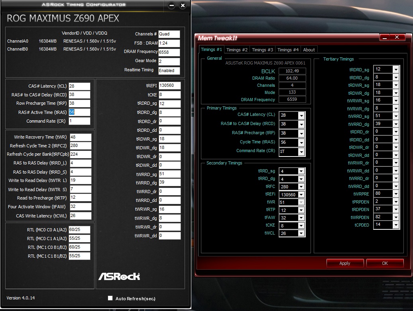
Task: Click the DRAM Ratio value 64.00
Action: (x=292, y=78)
